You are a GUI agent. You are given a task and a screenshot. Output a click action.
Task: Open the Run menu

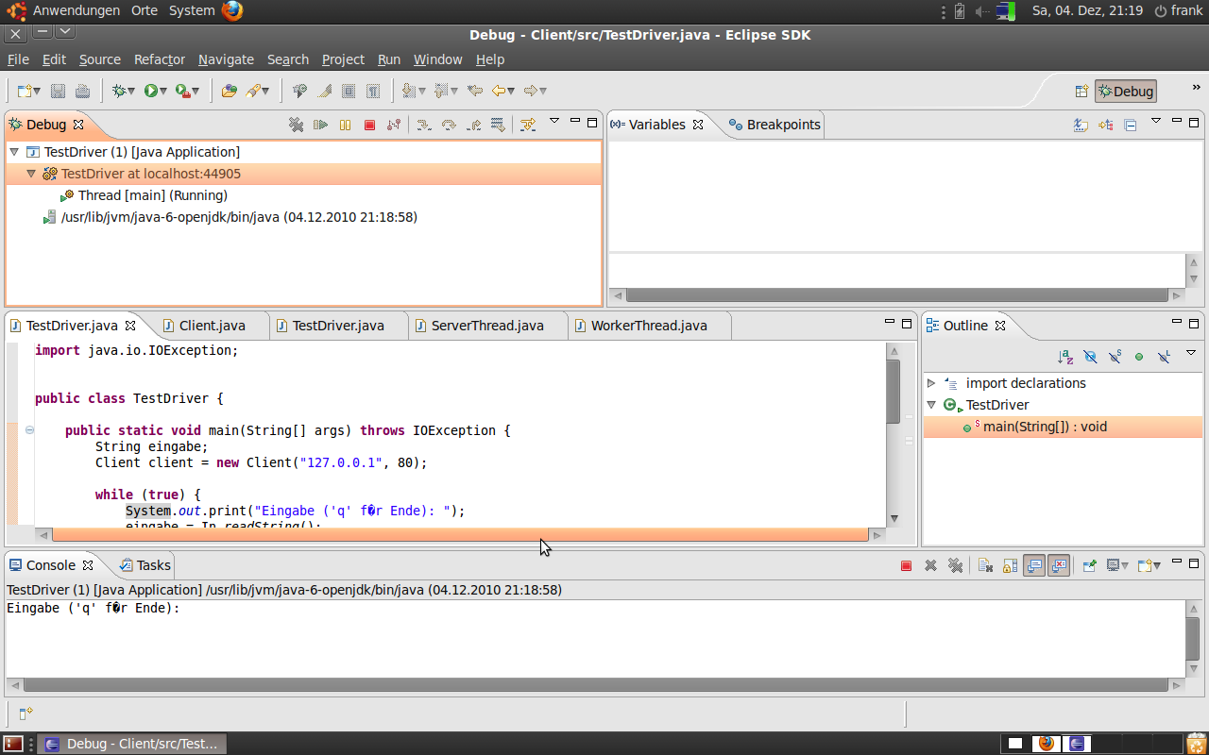click(389, 59)
